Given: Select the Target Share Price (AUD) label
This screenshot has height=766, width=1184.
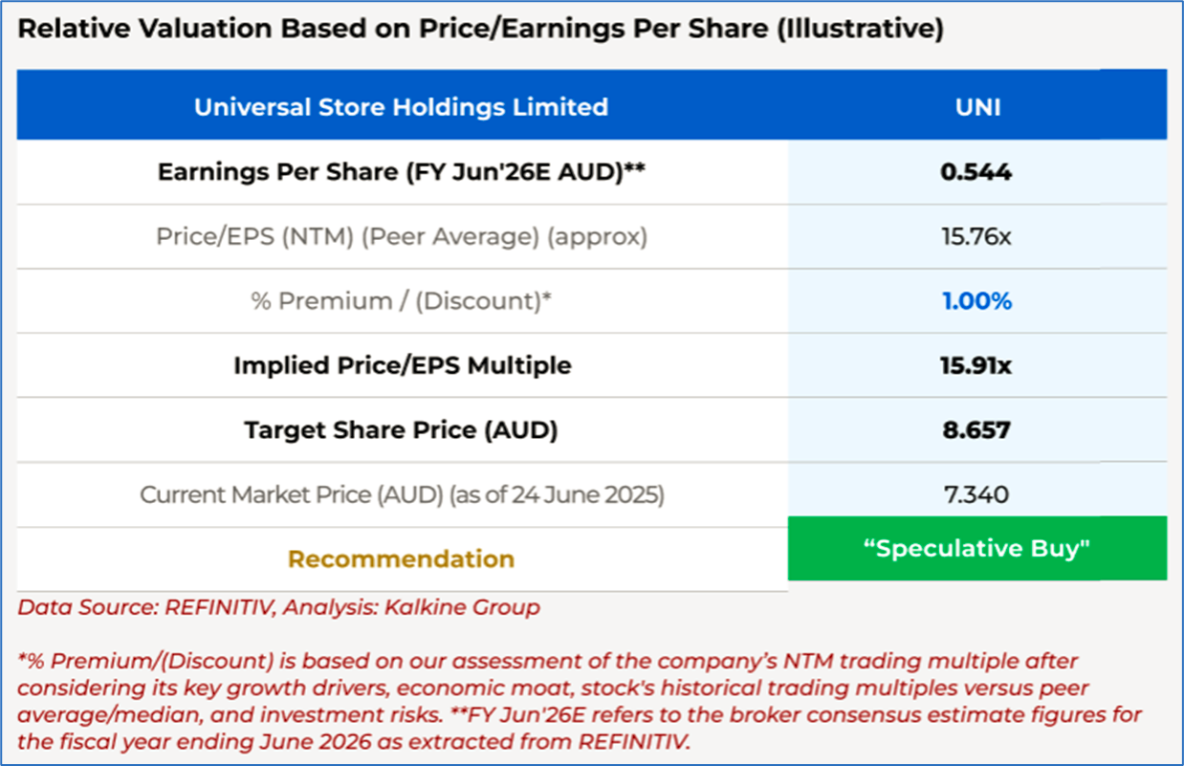Looking at the screenshot, I should click(x=401, y=430).
